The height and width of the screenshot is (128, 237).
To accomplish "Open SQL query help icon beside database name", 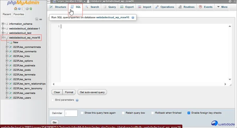I will pyautogui.click(x=133, y=17).
